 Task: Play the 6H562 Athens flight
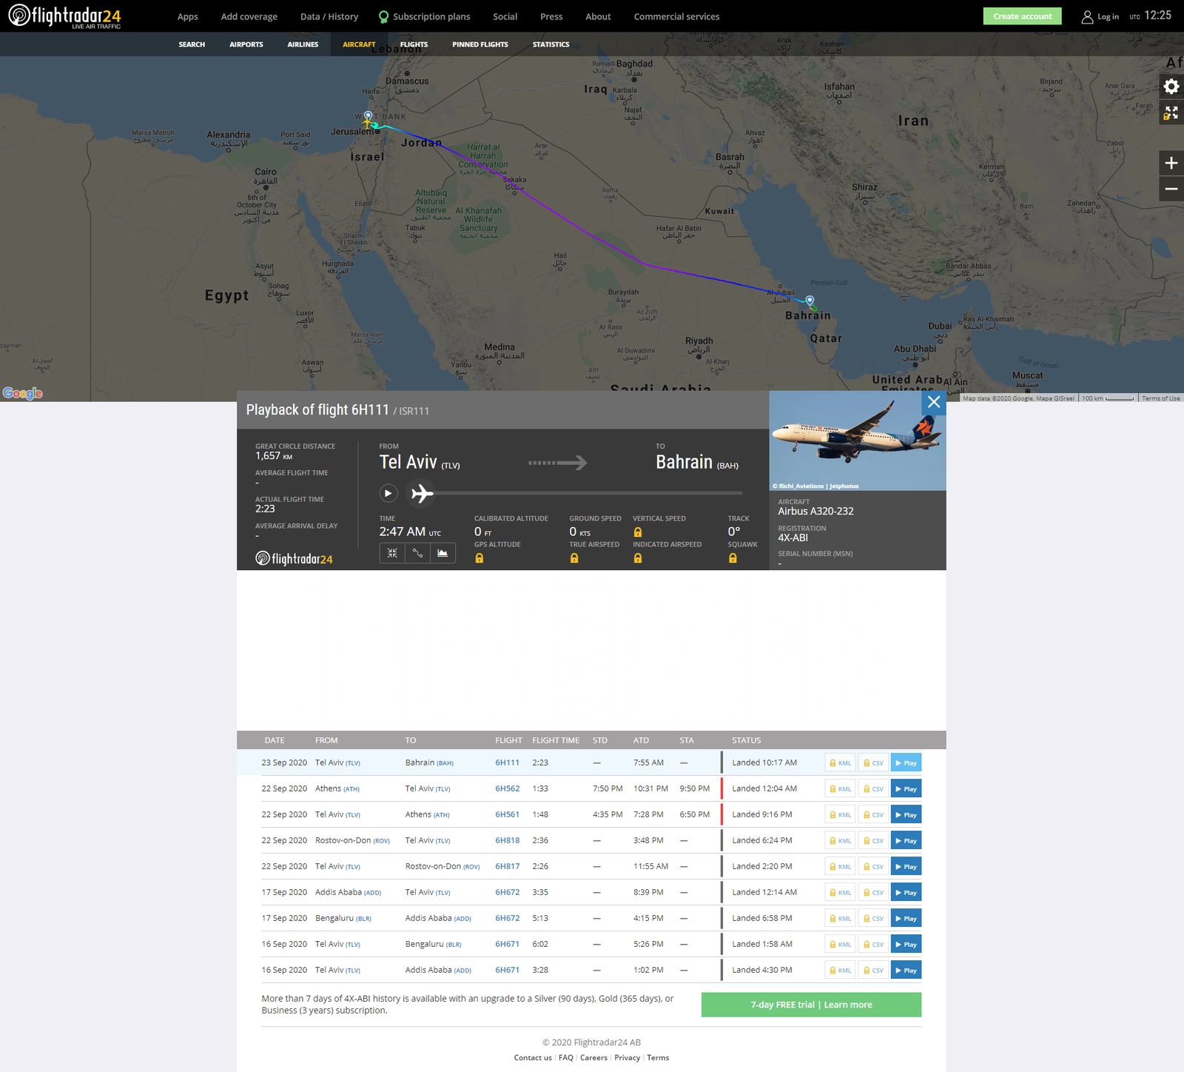pyautogui.click(x=906, y=788)
